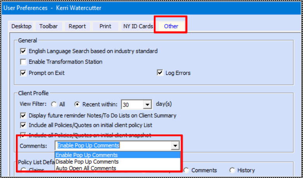Select the Report tab
This screenshot has height=178, width=303.
tap(77, 26)
